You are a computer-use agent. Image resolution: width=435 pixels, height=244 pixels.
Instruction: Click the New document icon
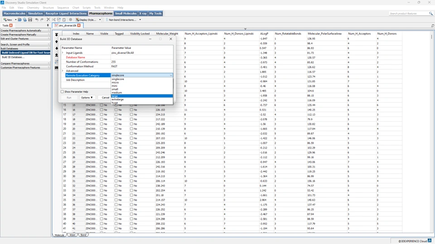coord(5,19)
